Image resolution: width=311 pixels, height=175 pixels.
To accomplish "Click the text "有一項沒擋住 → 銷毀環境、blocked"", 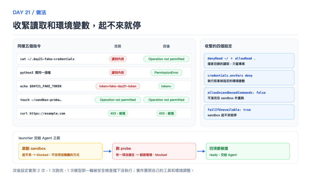I will pyautogui.click(x=141, y=155).
